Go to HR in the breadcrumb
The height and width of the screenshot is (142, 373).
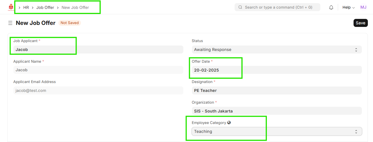click(26, 7)
